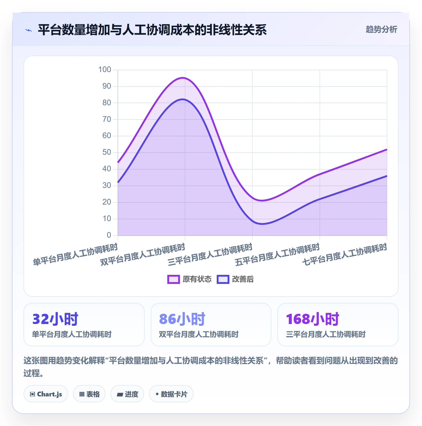Toggle the 改善后 legend swatch

click(x=223, y=279)
